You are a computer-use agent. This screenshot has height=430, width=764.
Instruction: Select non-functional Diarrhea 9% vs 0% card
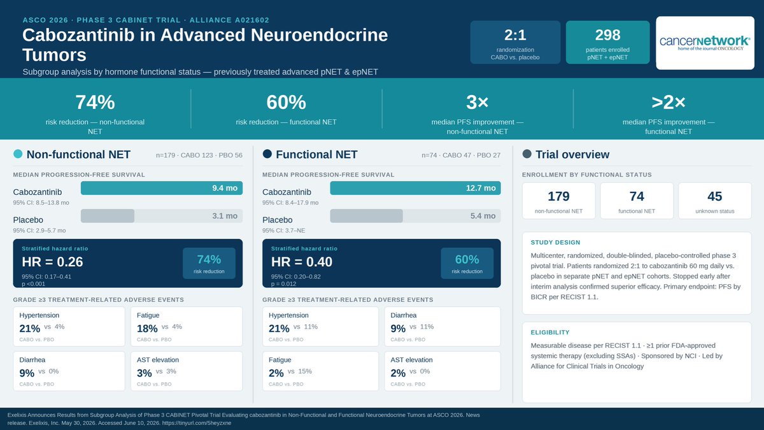coord(69,371)
